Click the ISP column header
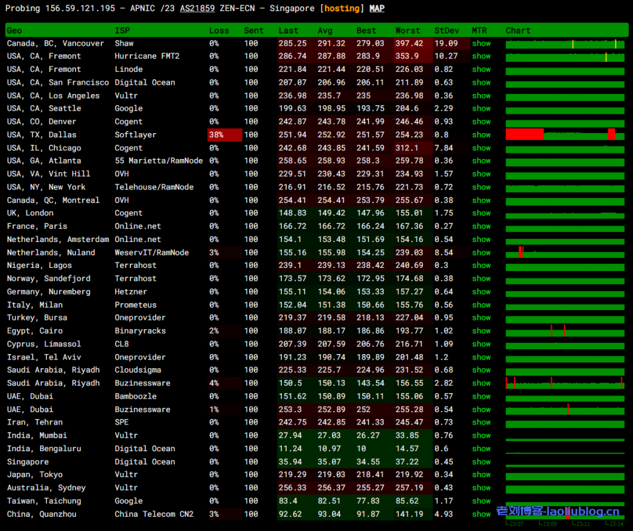633x531 pixels. point(122,30)
